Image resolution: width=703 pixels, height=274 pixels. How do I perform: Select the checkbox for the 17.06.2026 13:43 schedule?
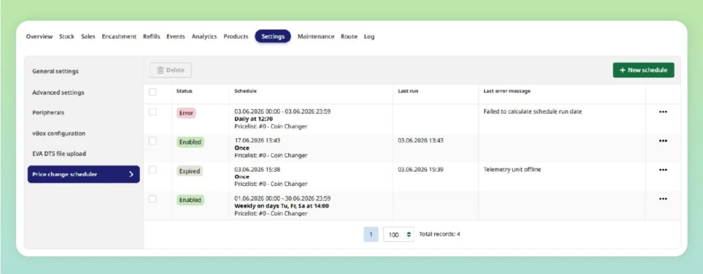point(152,141)
